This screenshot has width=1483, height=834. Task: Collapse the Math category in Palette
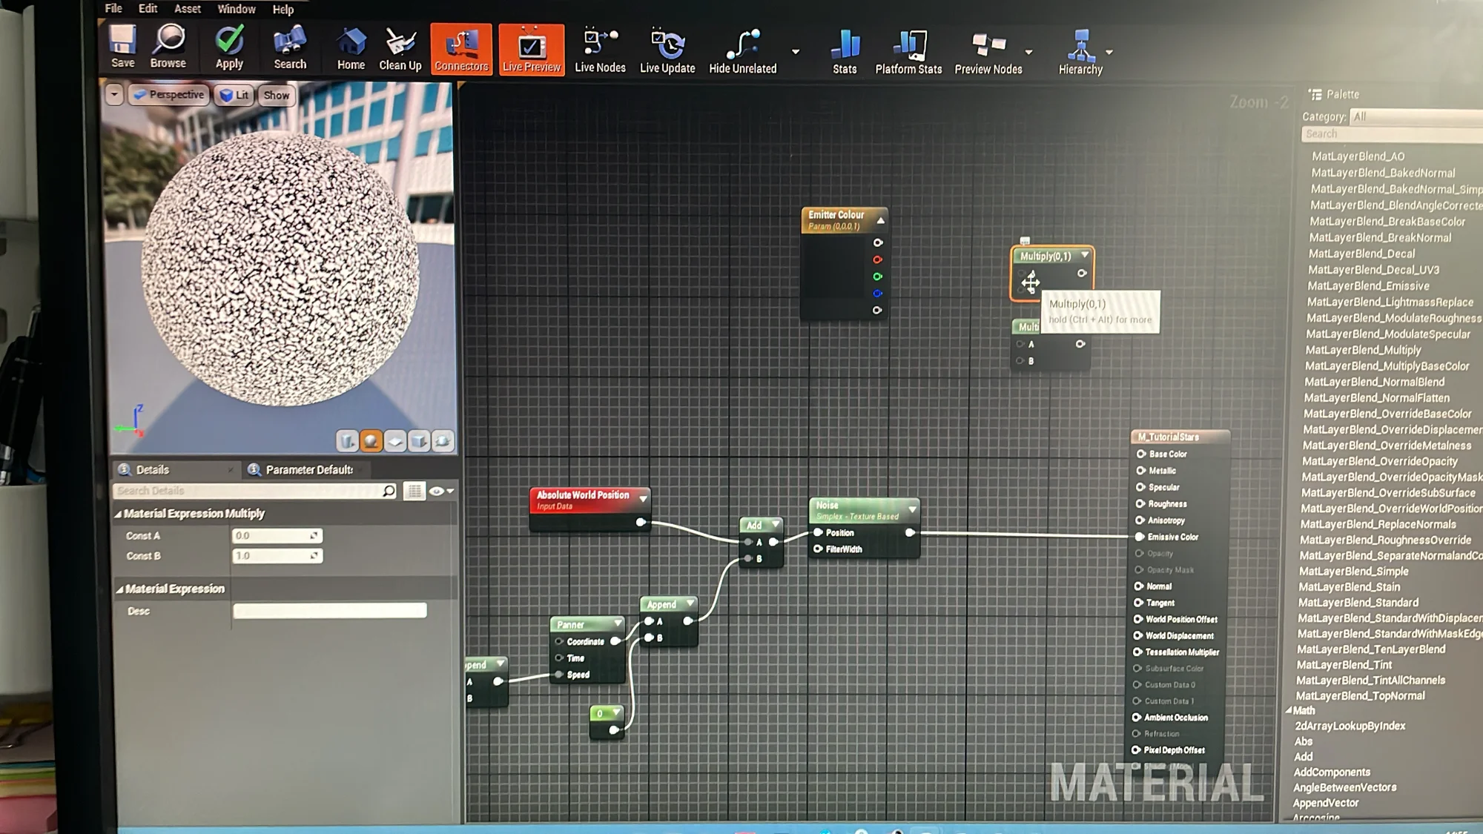pyautogui.click(x=1289, y=710)
